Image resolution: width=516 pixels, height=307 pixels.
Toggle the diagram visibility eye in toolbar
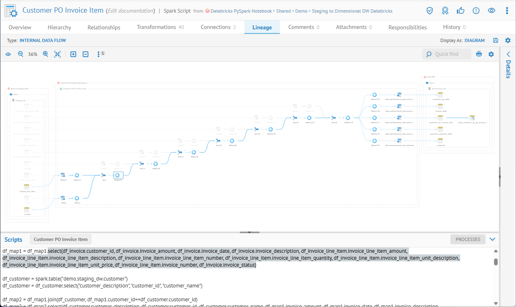(x=8, y=54)
